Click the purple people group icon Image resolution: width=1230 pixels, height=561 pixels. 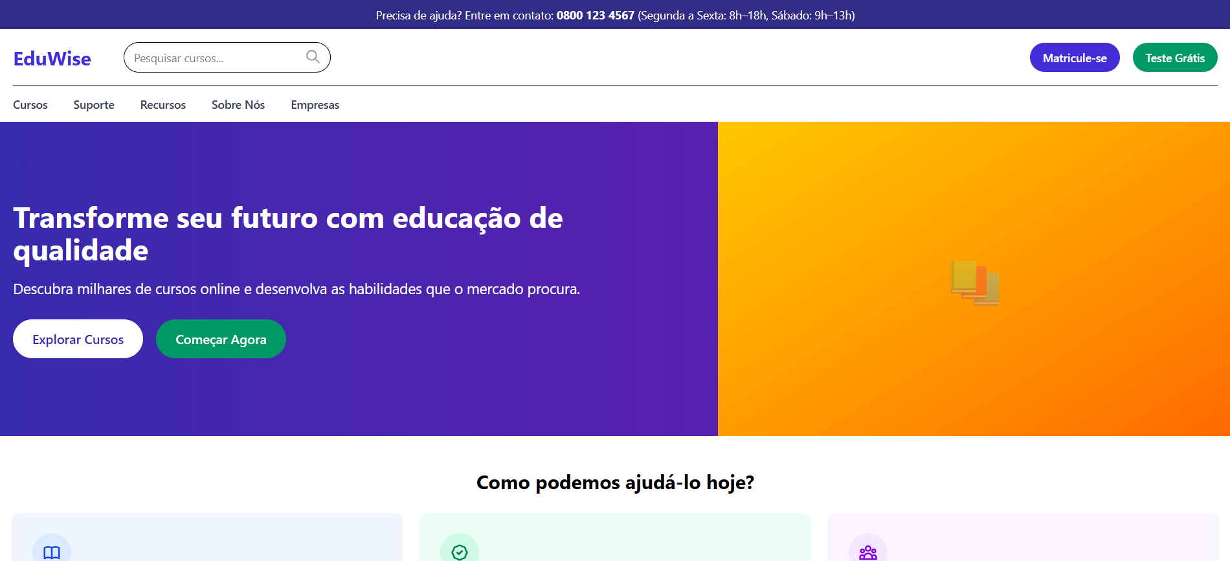(x=867, y=552)
